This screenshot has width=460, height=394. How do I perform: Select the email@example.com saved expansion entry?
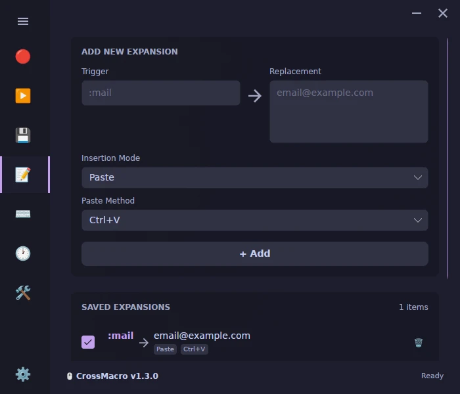202,336
